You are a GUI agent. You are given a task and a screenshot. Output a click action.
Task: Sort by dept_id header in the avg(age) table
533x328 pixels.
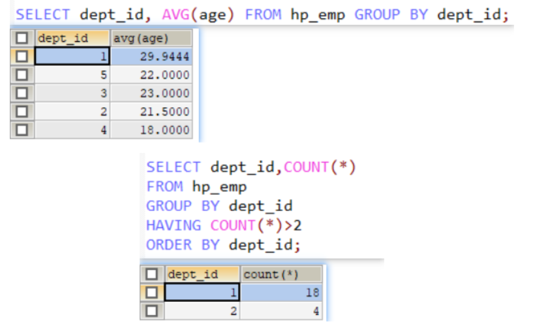72,38
